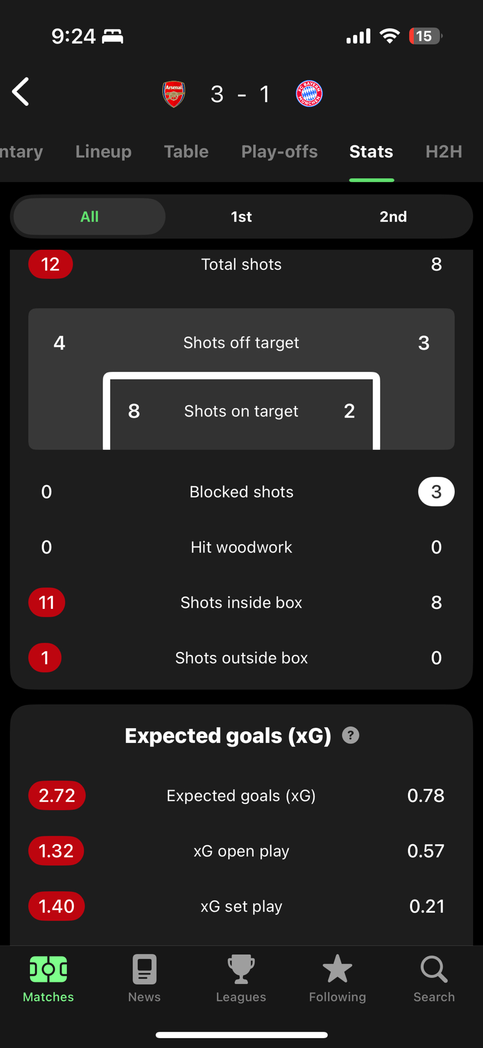Switch to the Table tab
Image resolution: width=483 pixels, height=1048 pixels.
pos(186,151)
